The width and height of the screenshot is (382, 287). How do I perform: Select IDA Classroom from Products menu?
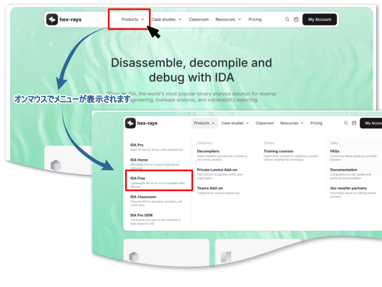coord(156,201)
